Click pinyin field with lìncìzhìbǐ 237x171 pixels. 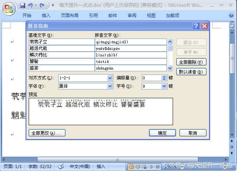(x=131, y=55)
